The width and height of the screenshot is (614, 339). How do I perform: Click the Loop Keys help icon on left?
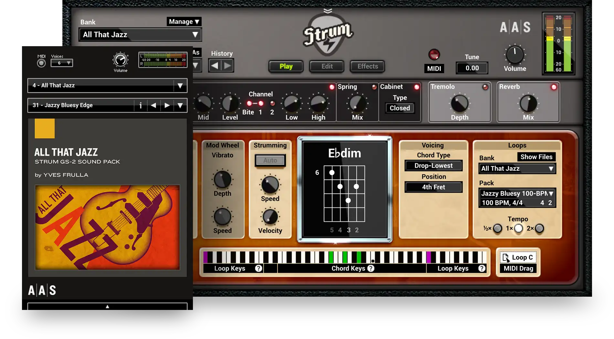tap(258, 268)
